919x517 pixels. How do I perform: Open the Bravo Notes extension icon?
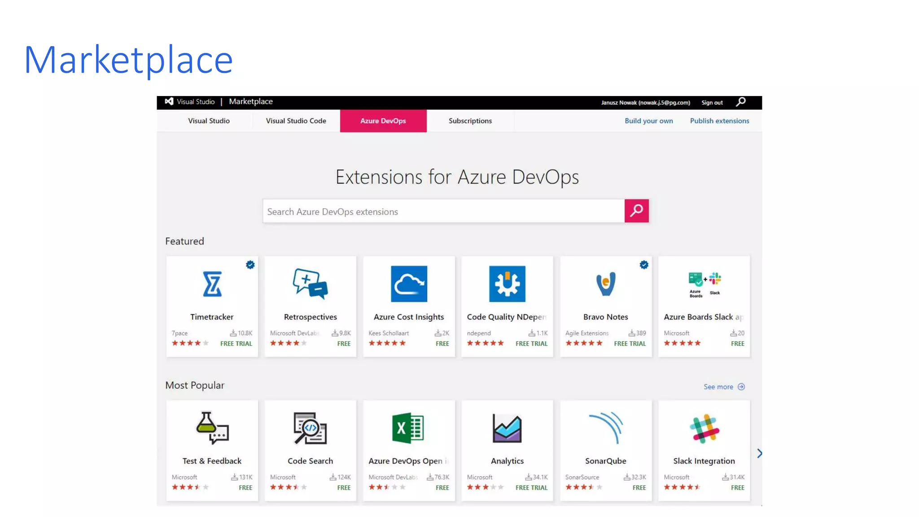tap(605, 284)
